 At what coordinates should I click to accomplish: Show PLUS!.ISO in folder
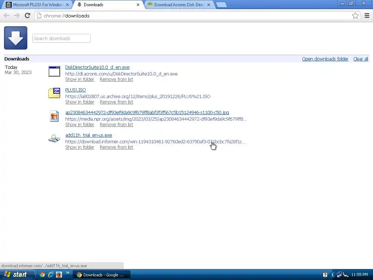(80, 102)
